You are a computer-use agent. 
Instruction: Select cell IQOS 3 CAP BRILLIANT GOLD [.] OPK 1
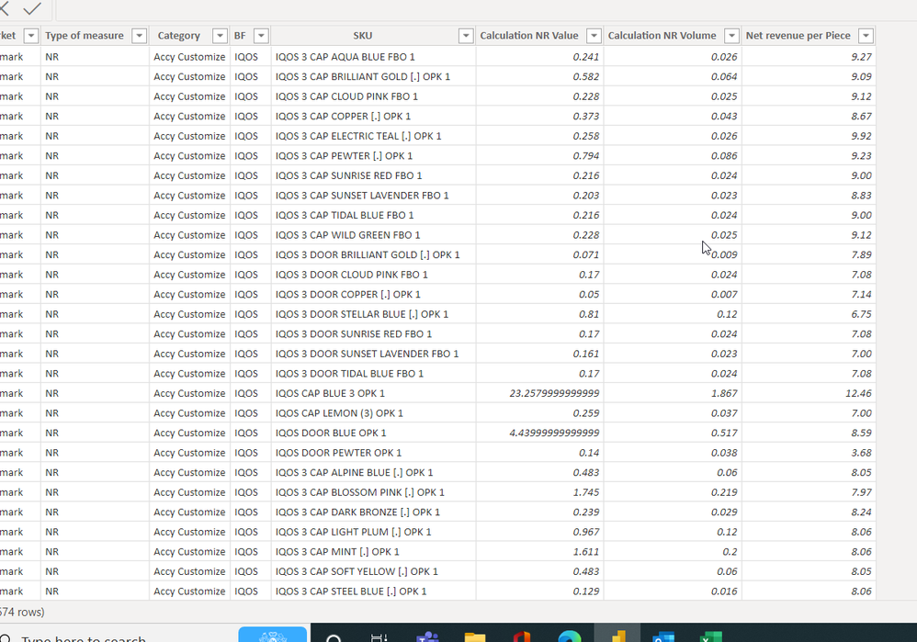pyautogui.click(x=374, y=76)
